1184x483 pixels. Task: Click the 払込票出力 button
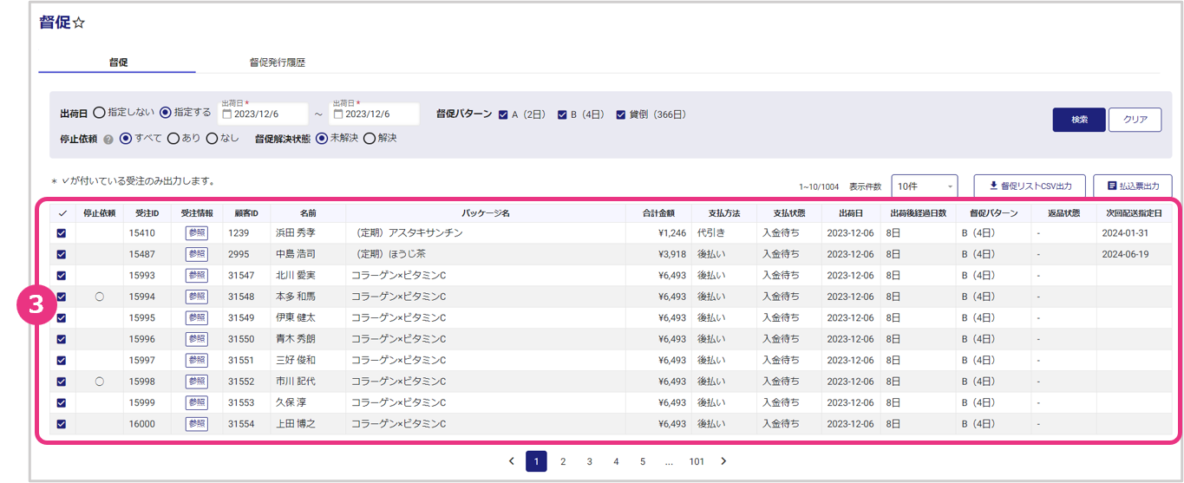[x=1132, y=186]
